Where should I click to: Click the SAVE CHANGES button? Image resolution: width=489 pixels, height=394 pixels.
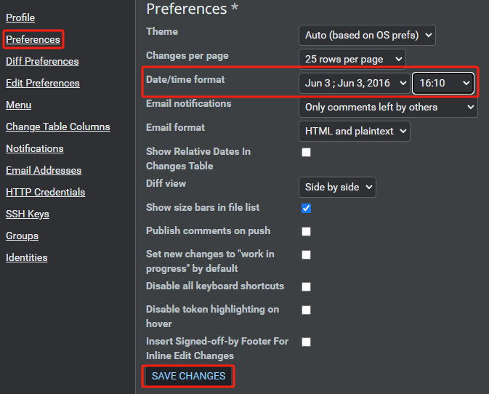tap(189, 376)
